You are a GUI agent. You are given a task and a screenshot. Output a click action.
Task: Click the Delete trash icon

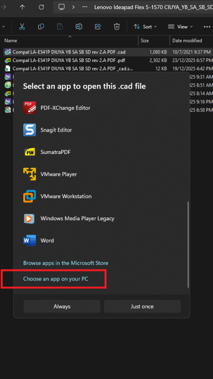pos(117,27)
